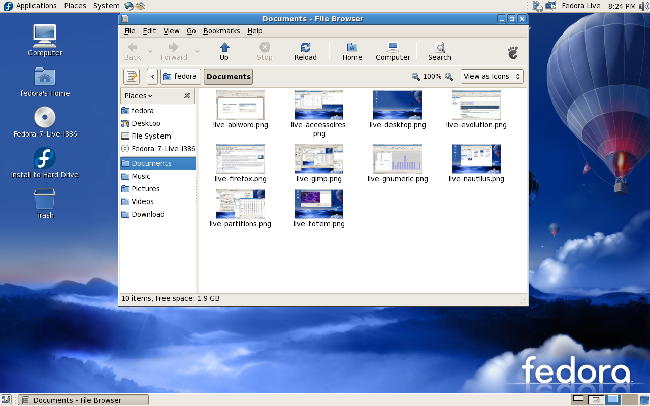Click fedora's Home desktop icon
This screenshot has height=406, width=650.
[x=45, y=77]
